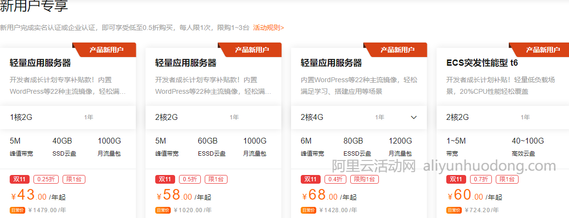
Task: Click the 40GB SSD云盘 value
Action: [62, 141]
